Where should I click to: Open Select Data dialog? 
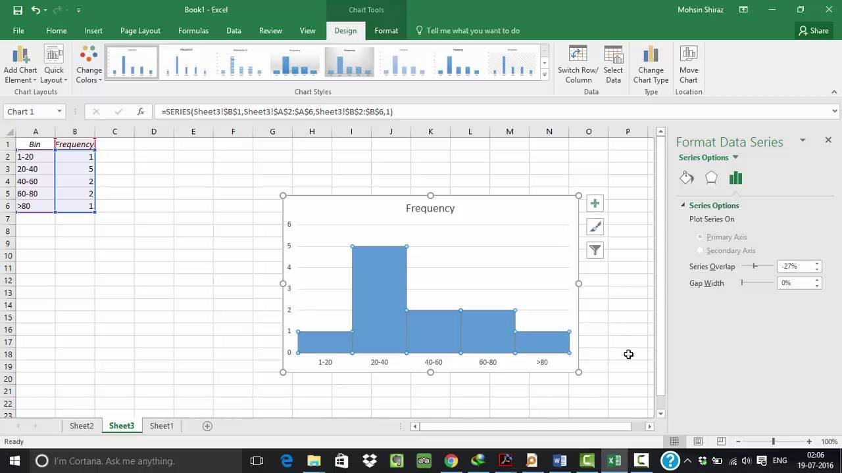coord(613,64)
